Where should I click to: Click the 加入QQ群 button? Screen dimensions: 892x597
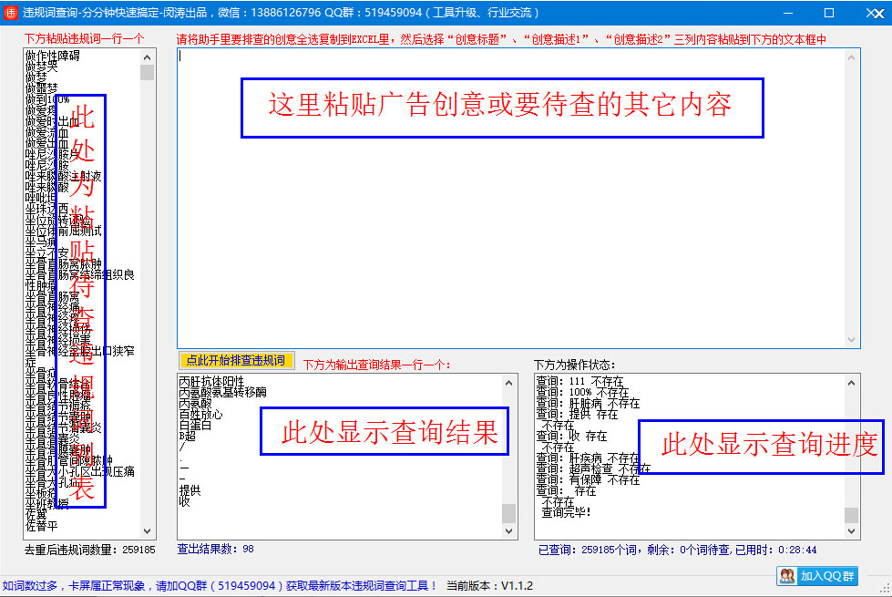[817, 576]
